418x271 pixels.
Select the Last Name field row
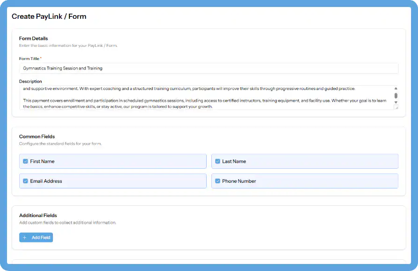[305, 161]
